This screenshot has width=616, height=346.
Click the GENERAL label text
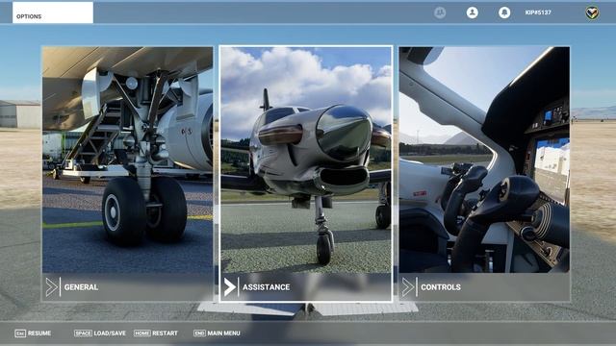click(x=81, y=287)
